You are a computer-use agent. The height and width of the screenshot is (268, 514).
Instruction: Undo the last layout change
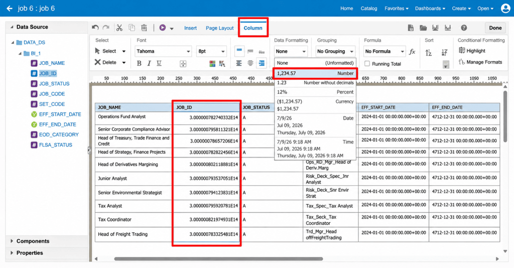pos(95,28)
